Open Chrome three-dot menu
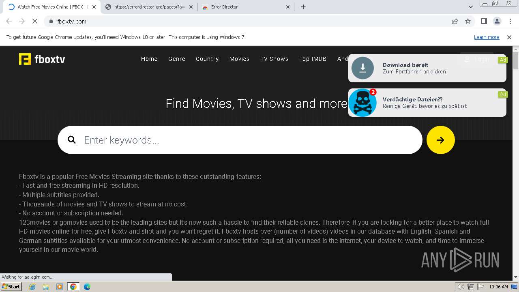The image size is (519, 292). [510, 21]
